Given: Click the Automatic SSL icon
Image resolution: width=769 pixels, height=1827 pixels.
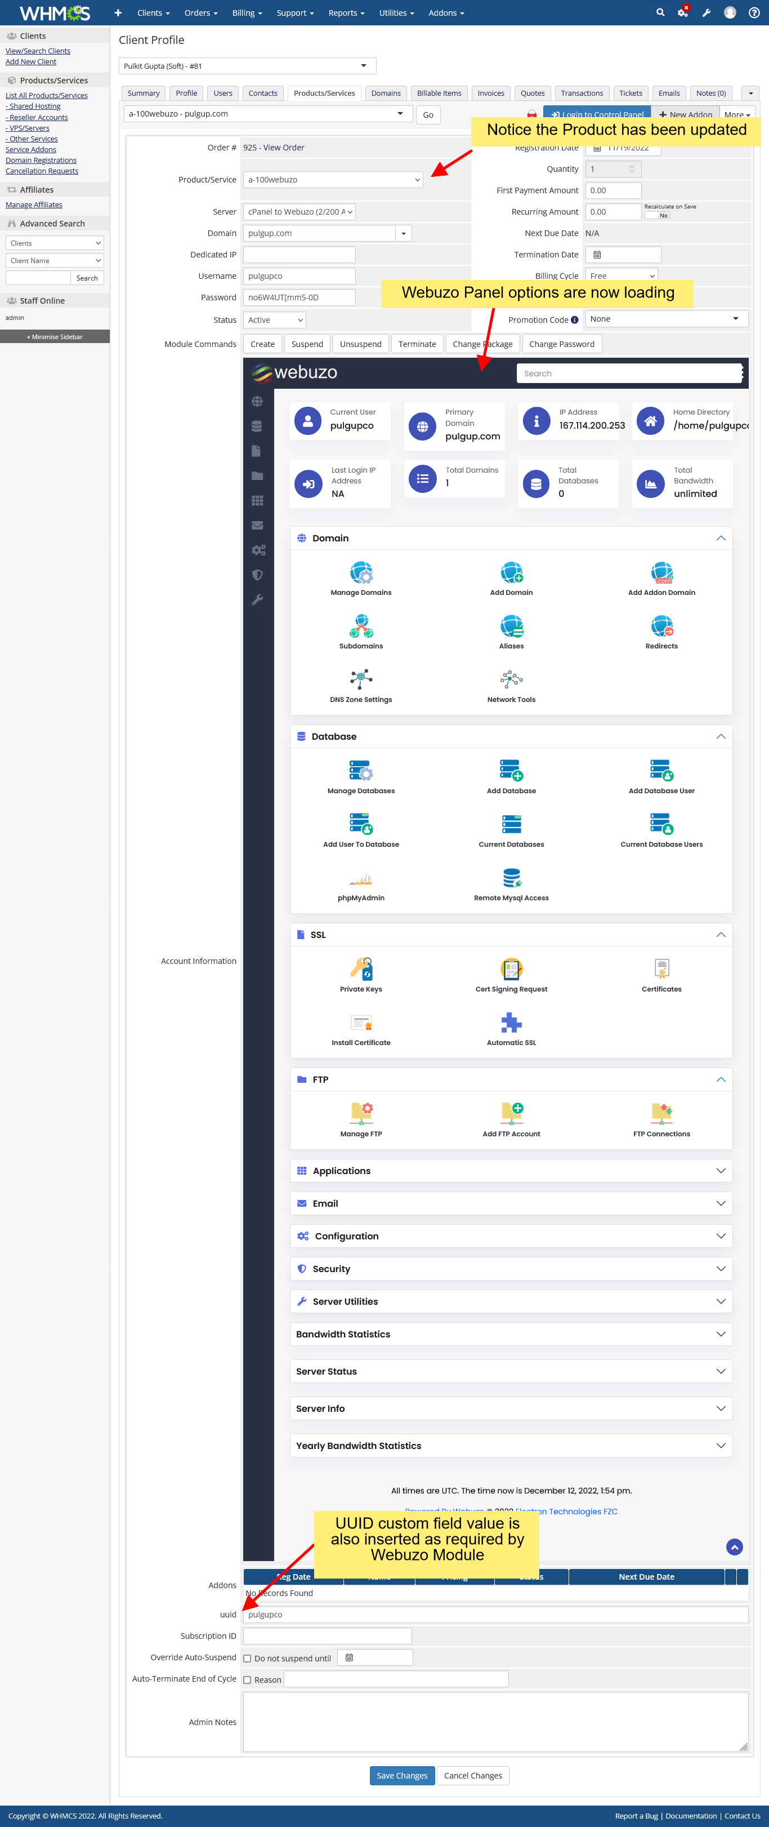Looking at the screenshot, I should [511, 1024].
